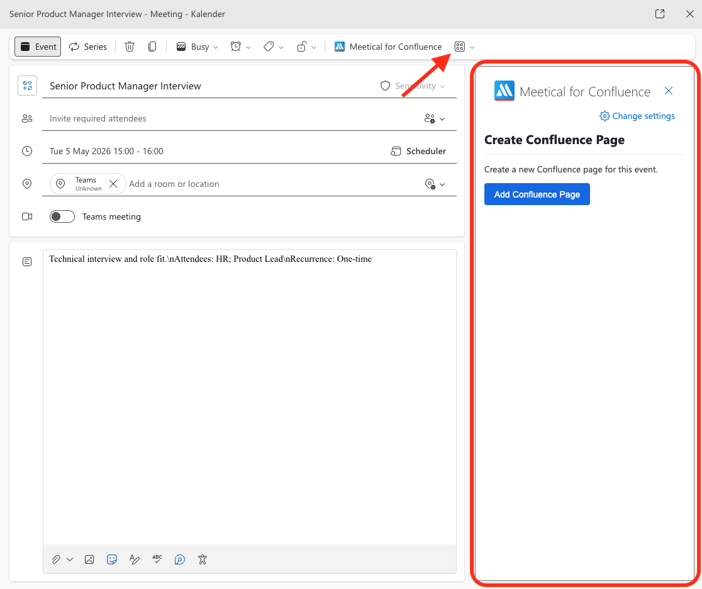Insert a picture using image icon

pos(89,559)
